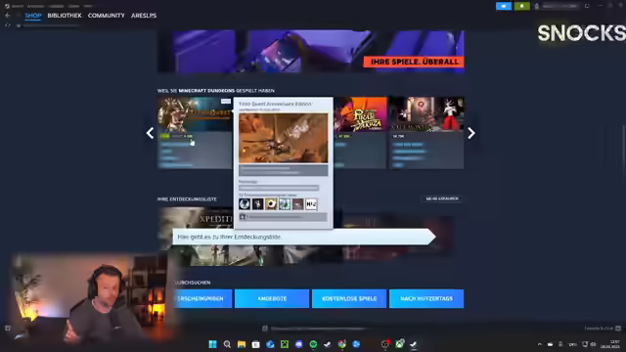
Task: Open taskbar search magnifier
Action: [227, 344]
